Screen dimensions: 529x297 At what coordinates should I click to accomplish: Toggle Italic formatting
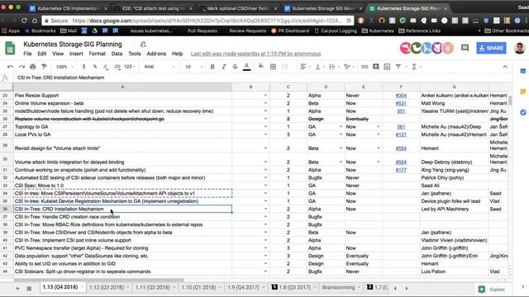[224, 67]
